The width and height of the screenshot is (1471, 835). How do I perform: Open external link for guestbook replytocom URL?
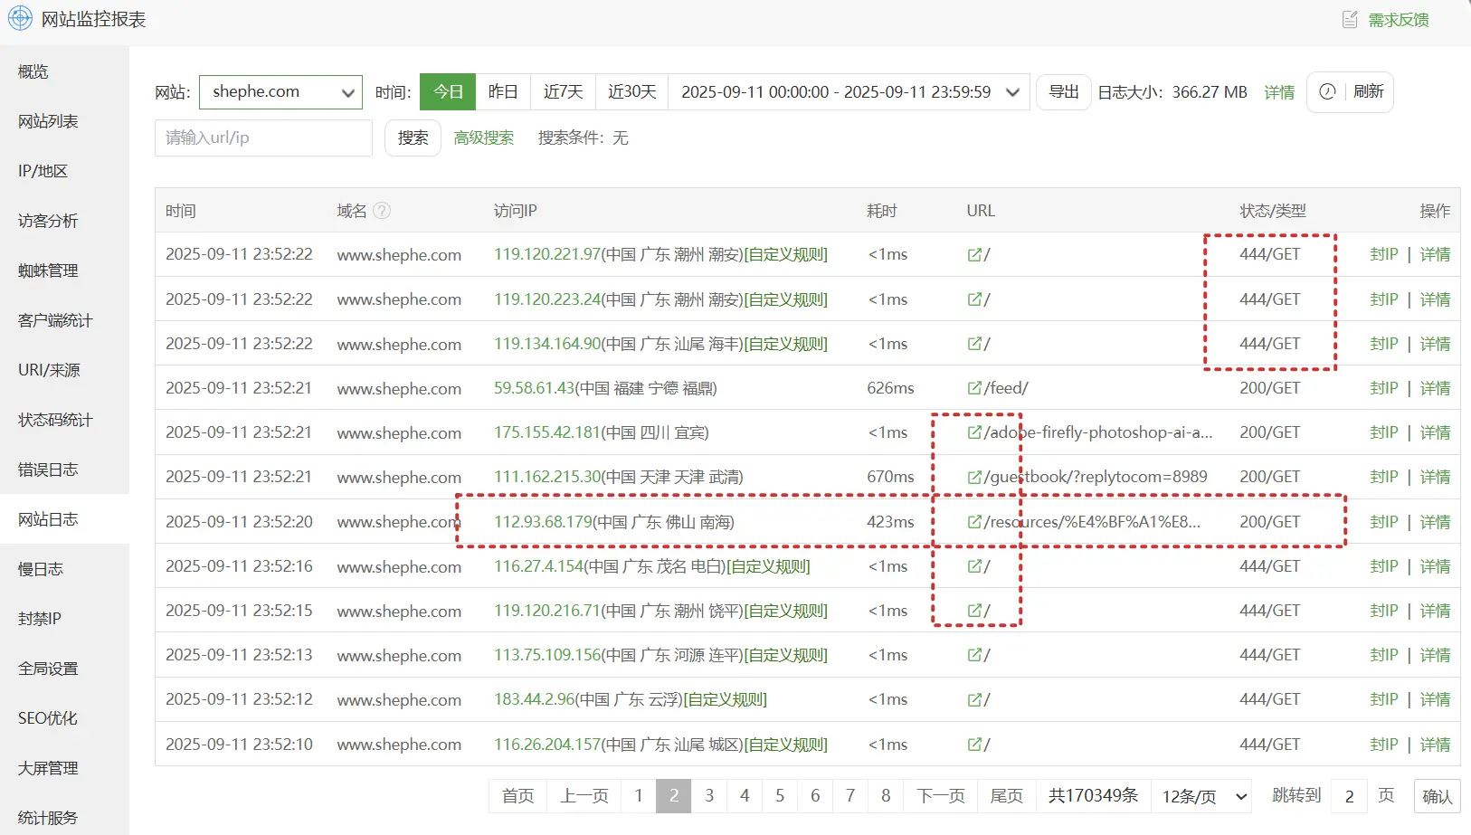tap(974, 477)
